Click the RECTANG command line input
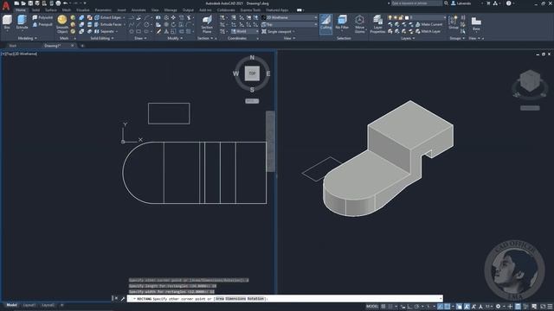This screenshot has height=311, width=554. tap(285, 299)
